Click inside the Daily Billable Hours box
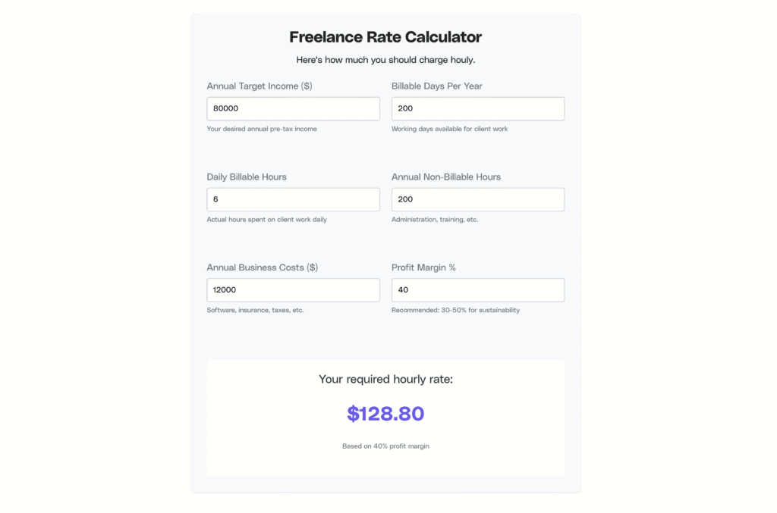 (293, 199)
